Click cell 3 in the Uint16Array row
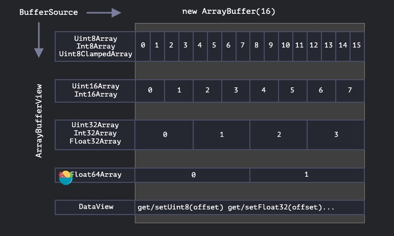394x236 pixels. click(236, 91)
